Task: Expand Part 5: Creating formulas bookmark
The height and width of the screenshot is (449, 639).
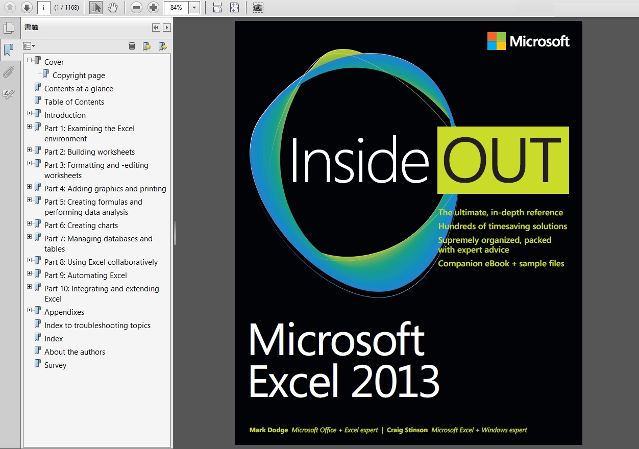Action: [30, 200]
